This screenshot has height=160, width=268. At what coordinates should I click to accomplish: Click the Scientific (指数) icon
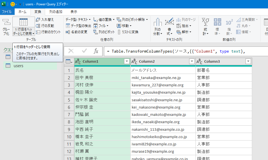(x=229, y=22)
